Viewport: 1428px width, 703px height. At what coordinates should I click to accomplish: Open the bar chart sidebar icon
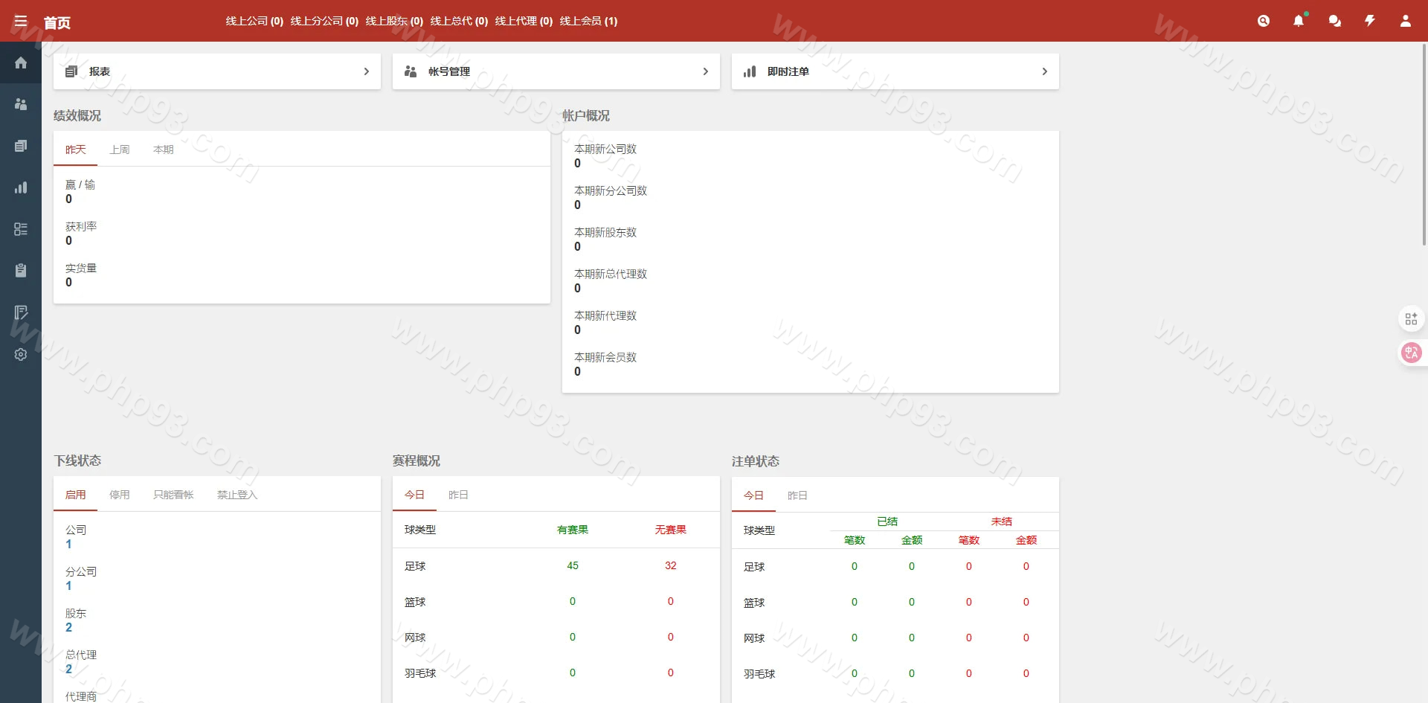21,187
